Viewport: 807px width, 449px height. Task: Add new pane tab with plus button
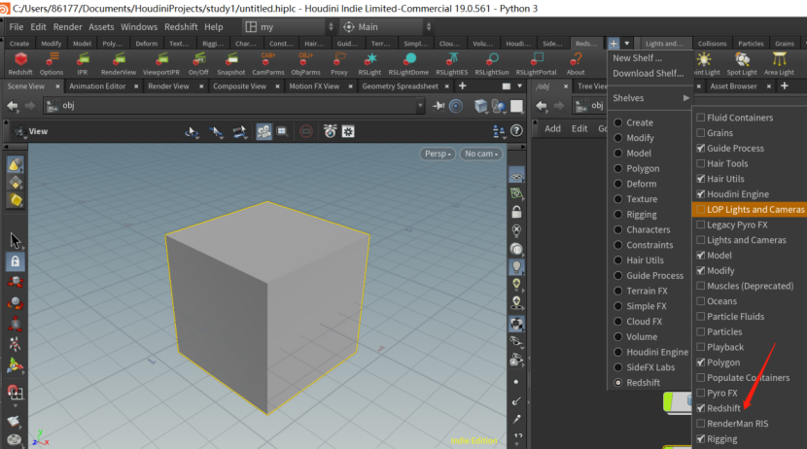coord(462,86)
